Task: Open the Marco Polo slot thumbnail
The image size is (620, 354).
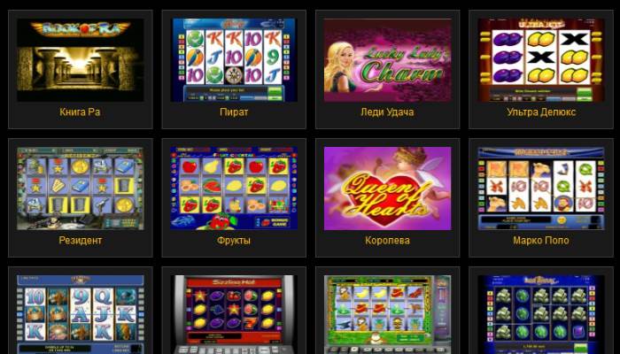Action: point(541,189)
